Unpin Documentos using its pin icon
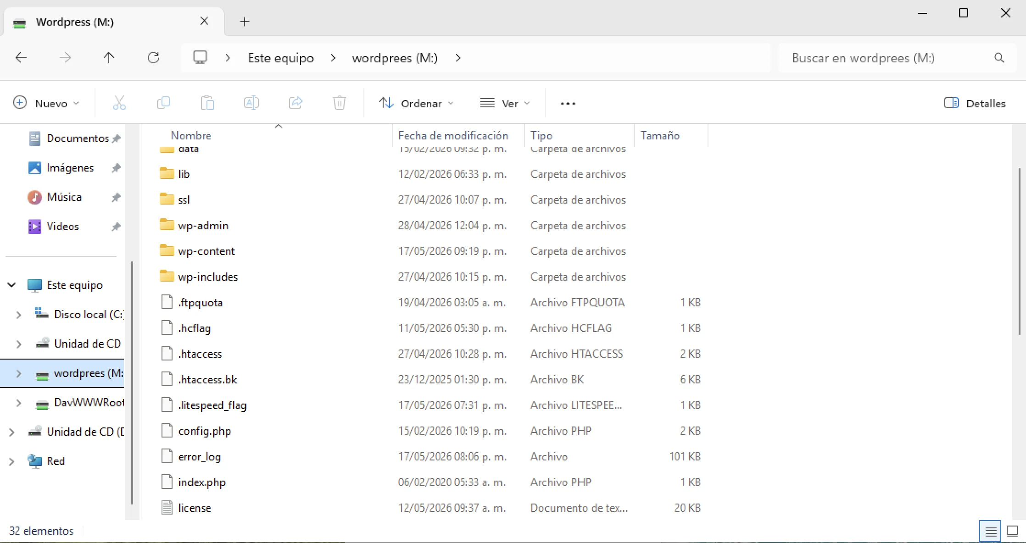1026x543 pixels. coord(117,139)
